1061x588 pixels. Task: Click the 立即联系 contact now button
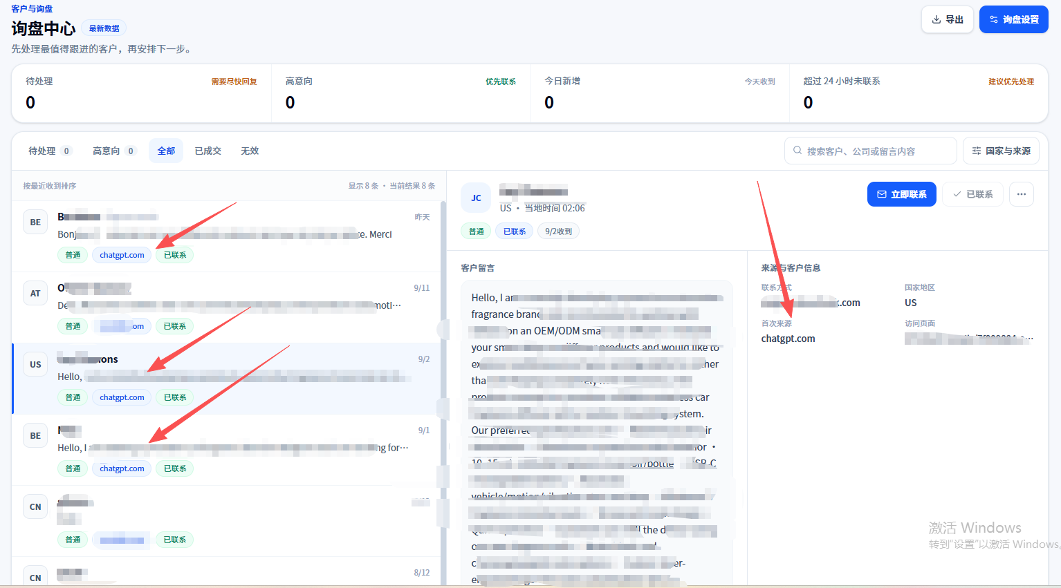point(902,194)
